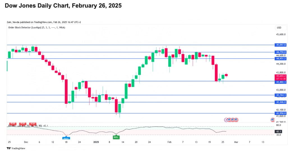Screen dimensions: 290x157
Task: Click the purple lightning event icon
Action: point(226,120)
